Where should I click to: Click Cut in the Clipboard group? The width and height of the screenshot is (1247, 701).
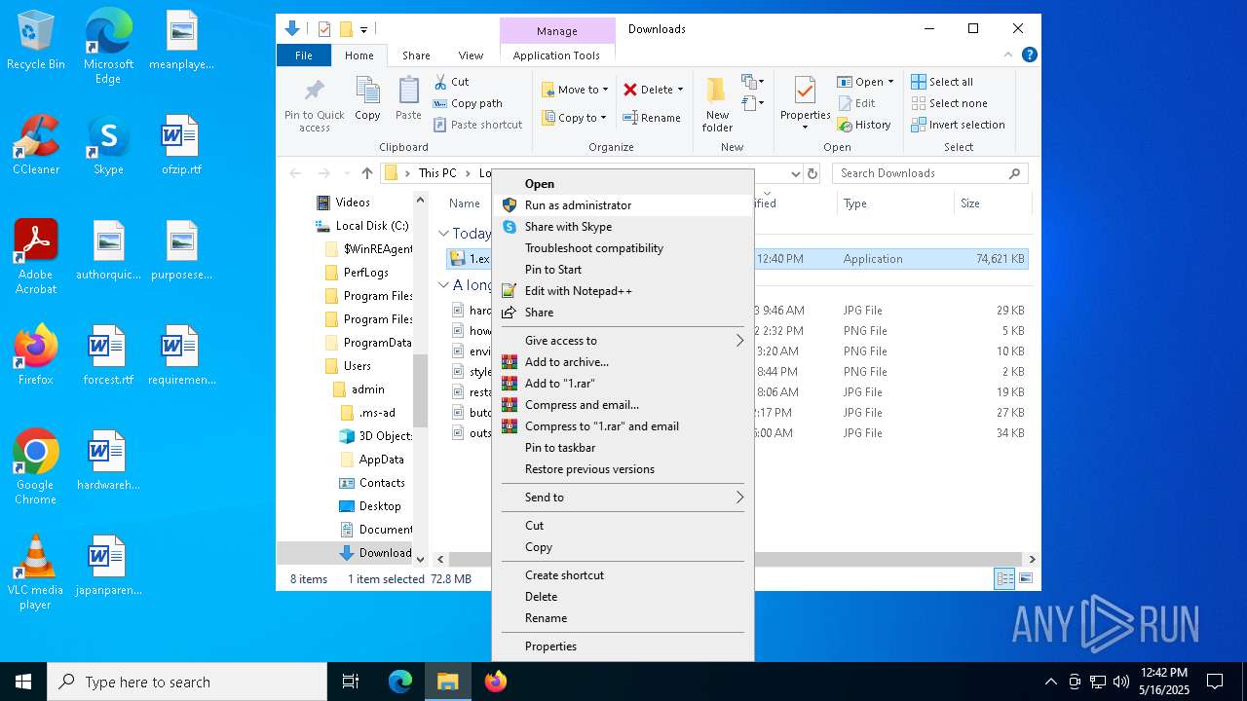451,82
